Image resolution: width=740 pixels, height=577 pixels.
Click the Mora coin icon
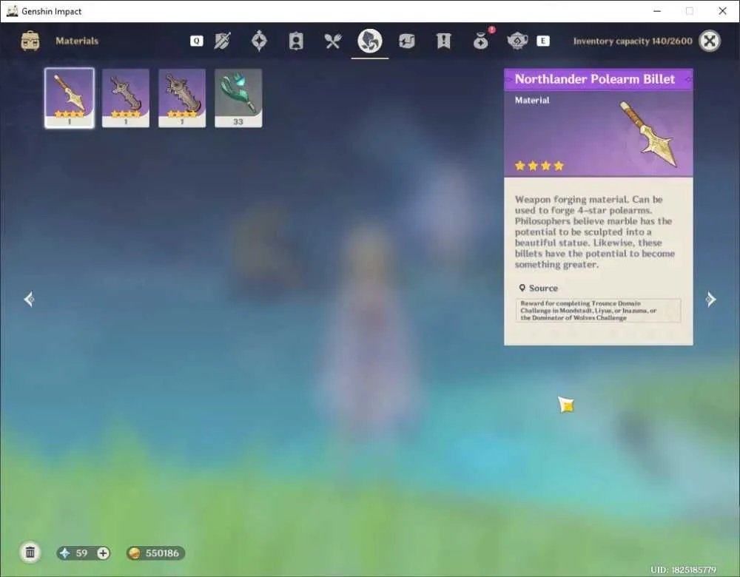tap(135, 553)
